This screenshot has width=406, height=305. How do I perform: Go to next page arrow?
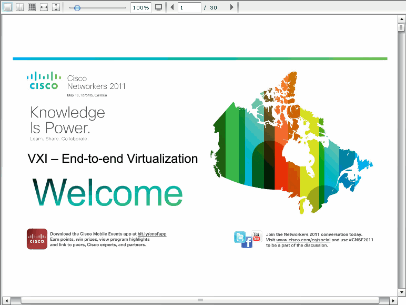point(232,7)
